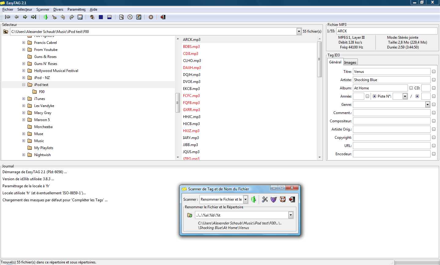The image size is (440, 265).
Task: Open the Scanner type dropdown
Action: pos(245,199)
